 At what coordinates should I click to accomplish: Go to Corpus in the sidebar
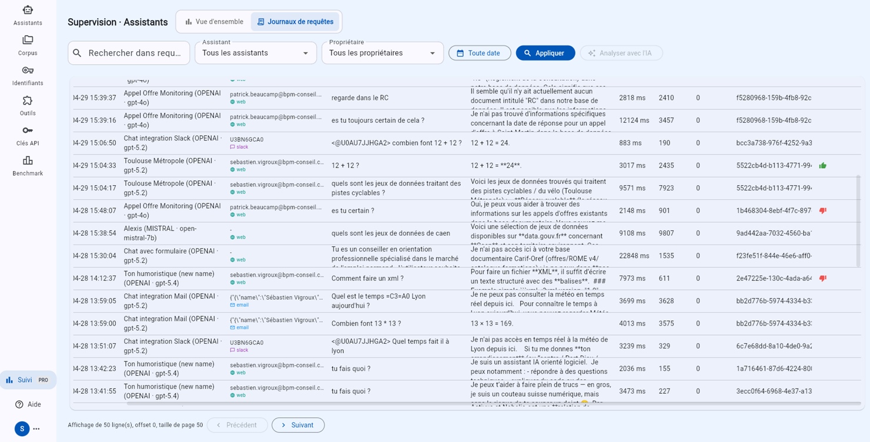pyautogui.click(x=28, y=45)
